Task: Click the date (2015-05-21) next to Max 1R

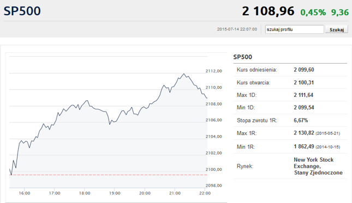Action: pos(328,133)
